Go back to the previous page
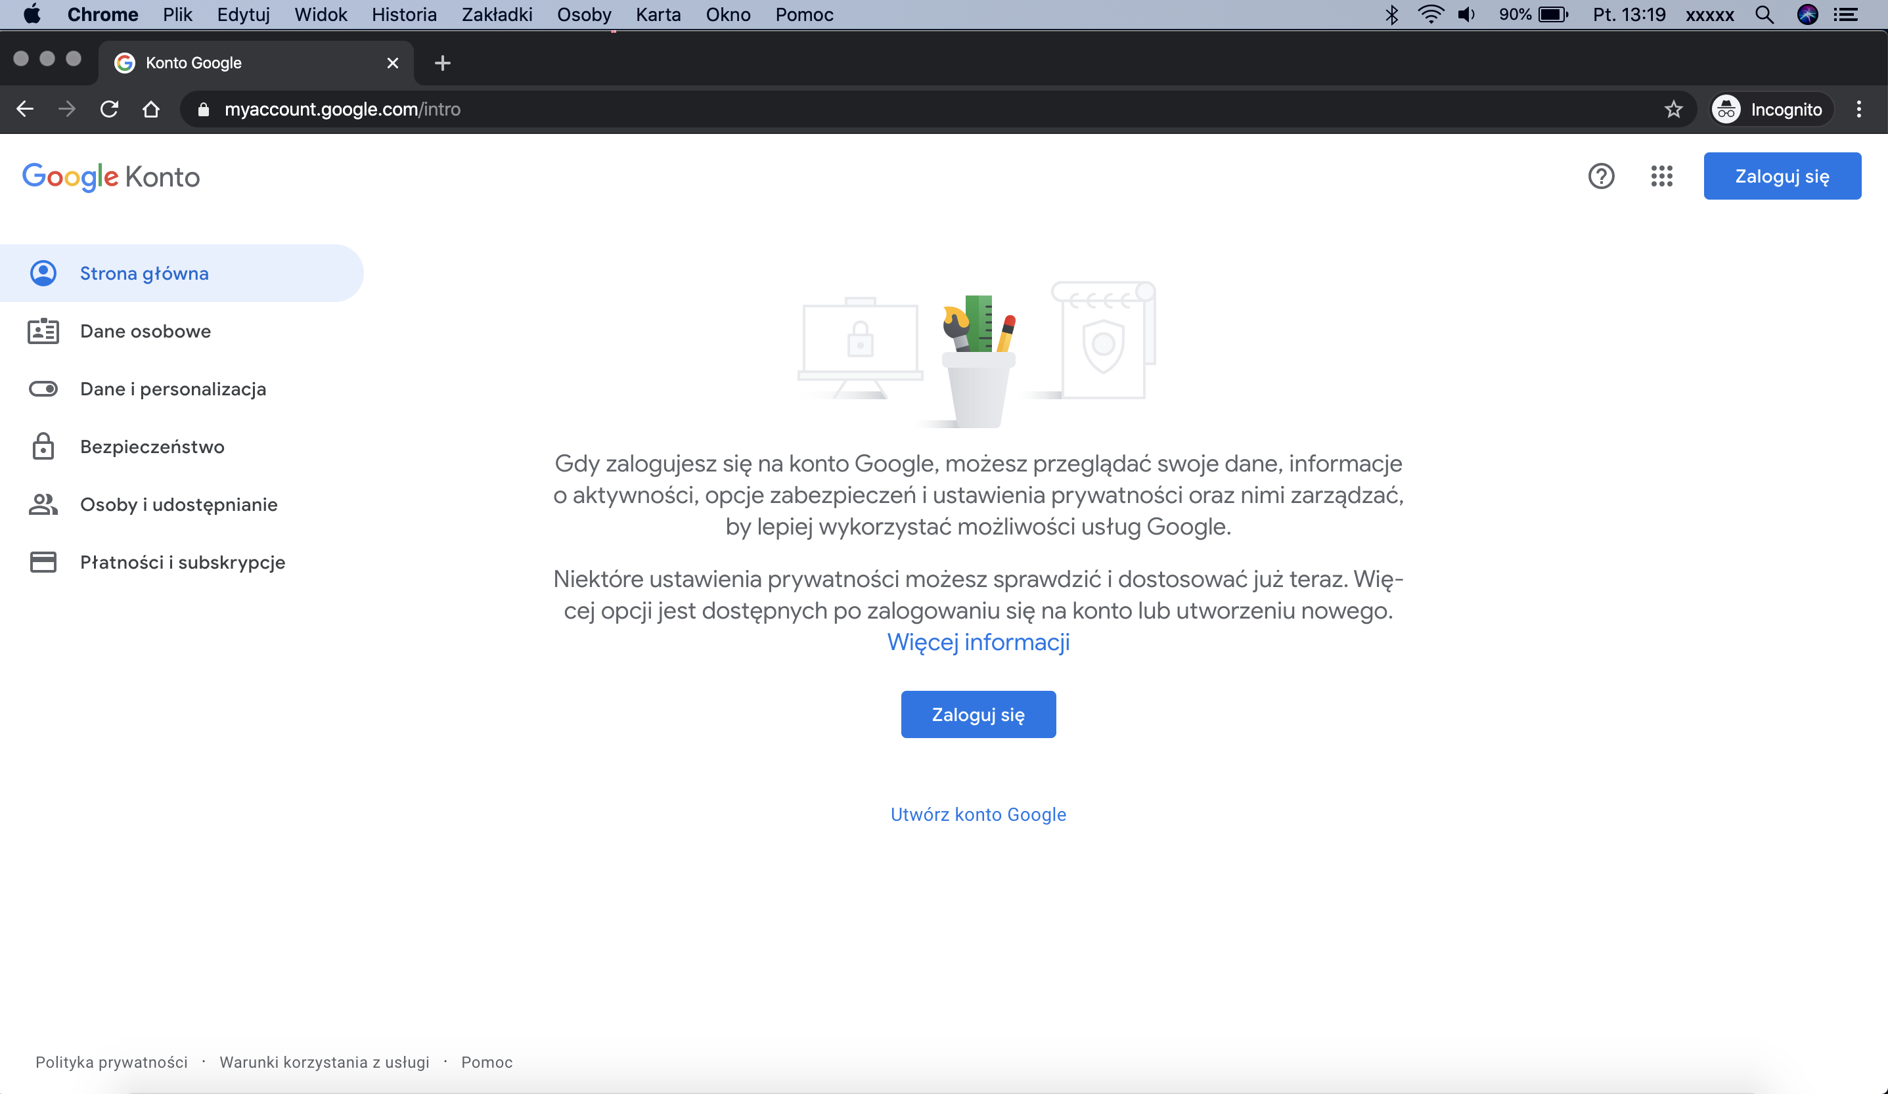 pos(25,109)
